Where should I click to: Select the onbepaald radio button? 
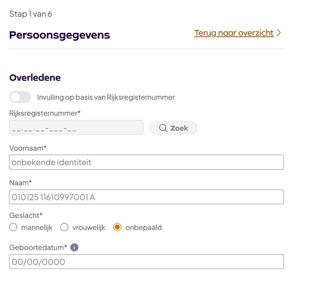pyautogui.click(x=117, y=227)
